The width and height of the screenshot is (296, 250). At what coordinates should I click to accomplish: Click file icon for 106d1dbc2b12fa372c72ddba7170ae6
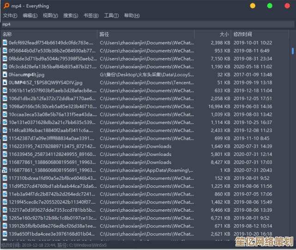[5, 98]
